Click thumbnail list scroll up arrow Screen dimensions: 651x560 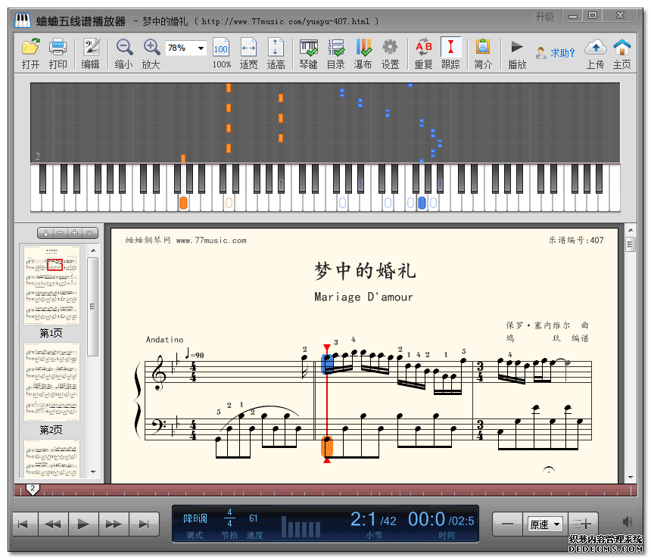93,250
